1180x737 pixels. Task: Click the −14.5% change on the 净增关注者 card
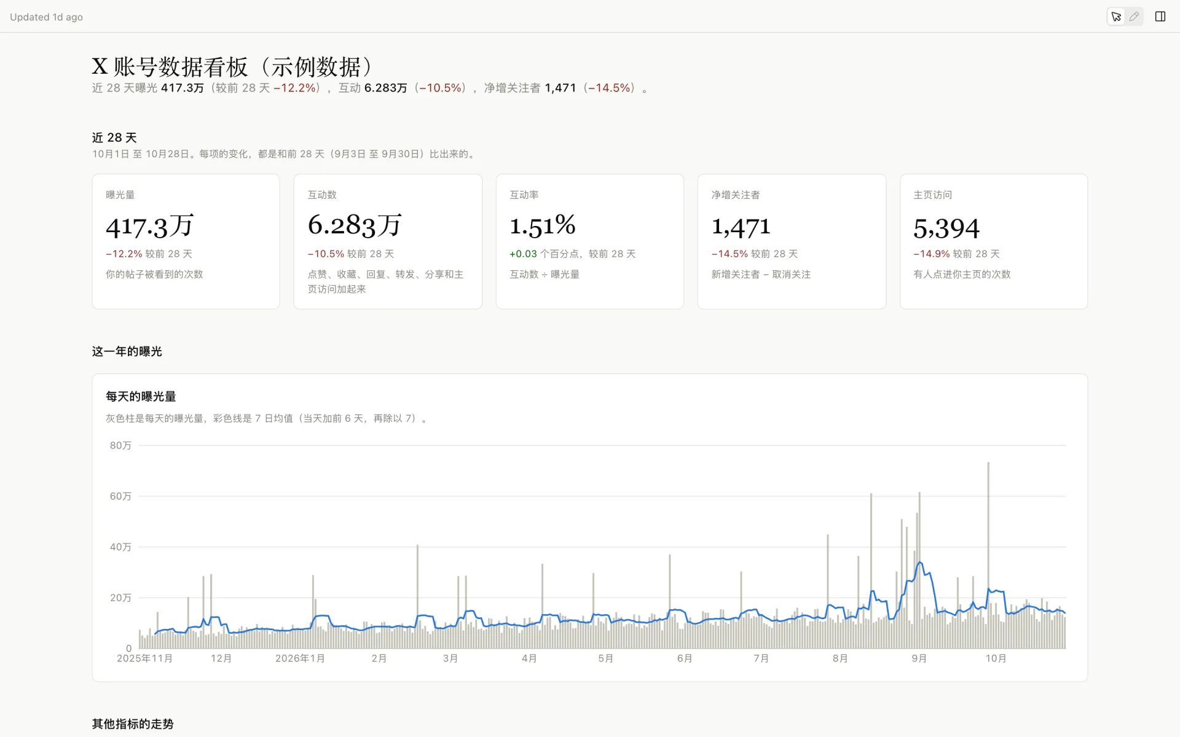730,254
